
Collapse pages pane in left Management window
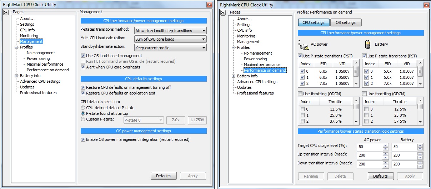coord(6,12)
